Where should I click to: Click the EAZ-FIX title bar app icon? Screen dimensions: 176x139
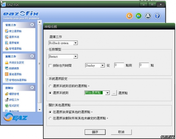[x=3, y=4]
